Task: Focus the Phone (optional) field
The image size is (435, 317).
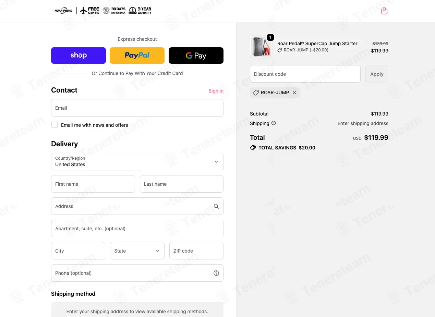Action: (x=137, y=273)
